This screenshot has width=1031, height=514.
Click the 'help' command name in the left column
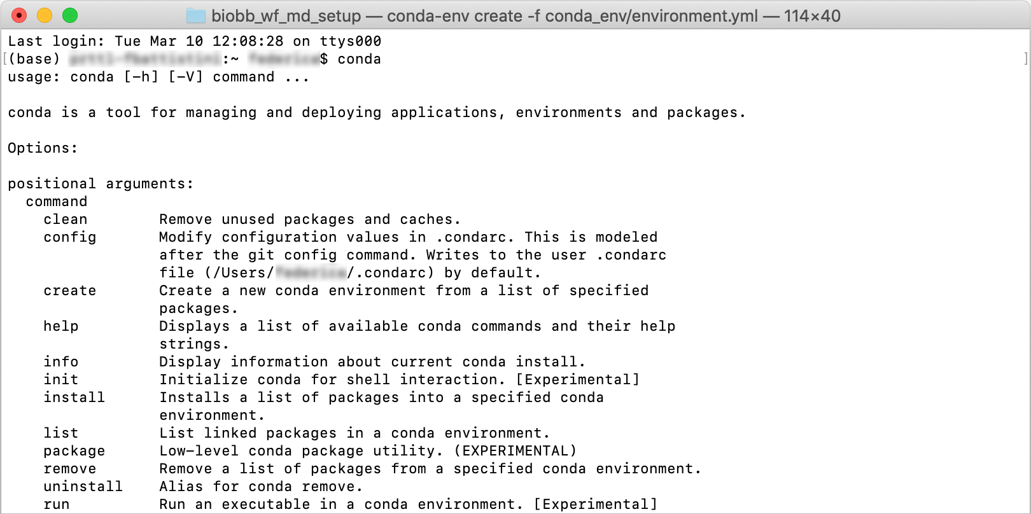pyautogui.click(x=61, y=326)
